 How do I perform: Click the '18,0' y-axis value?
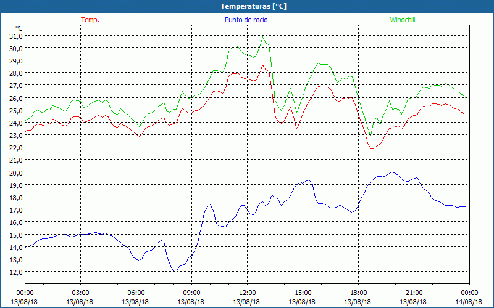[x=16, y=197]
